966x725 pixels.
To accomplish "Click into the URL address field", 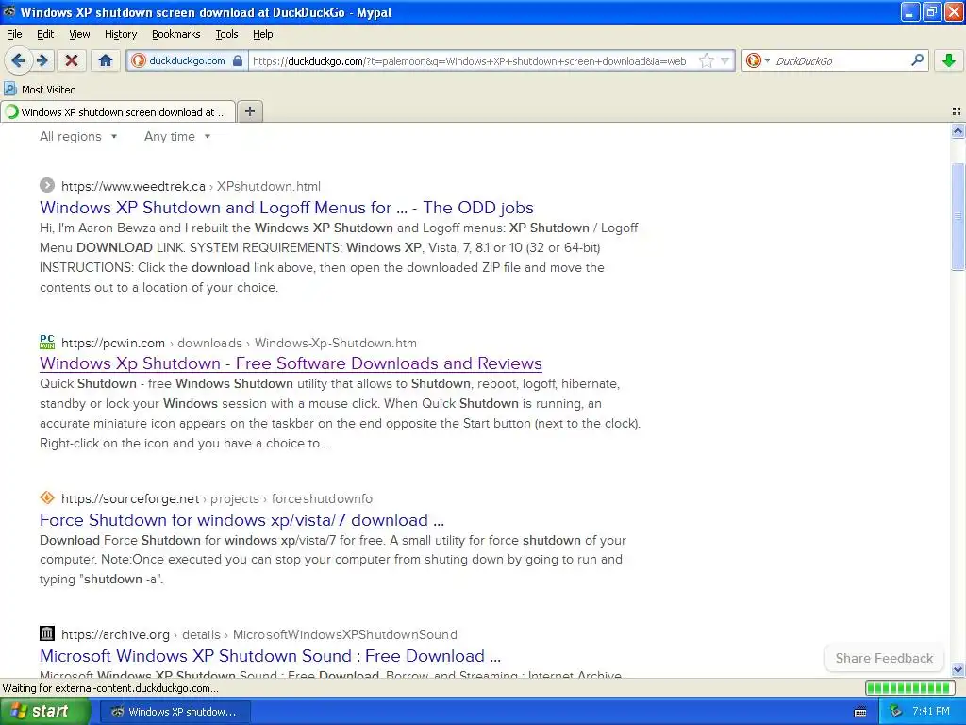I will click(468, 60).
